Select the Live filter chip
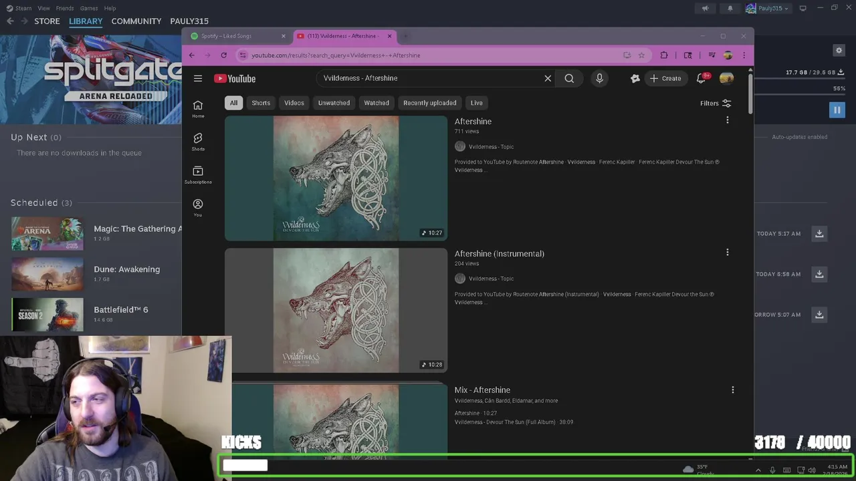Image resolution: width=856 pixels, height=481 pixels. pyautogui.click(x=476, y=103)
